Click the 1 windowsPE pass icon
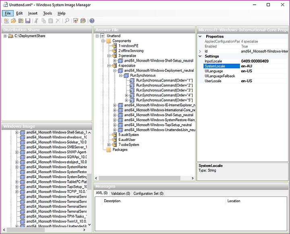Viewport: 290px width, 234px height. (114, 46)
